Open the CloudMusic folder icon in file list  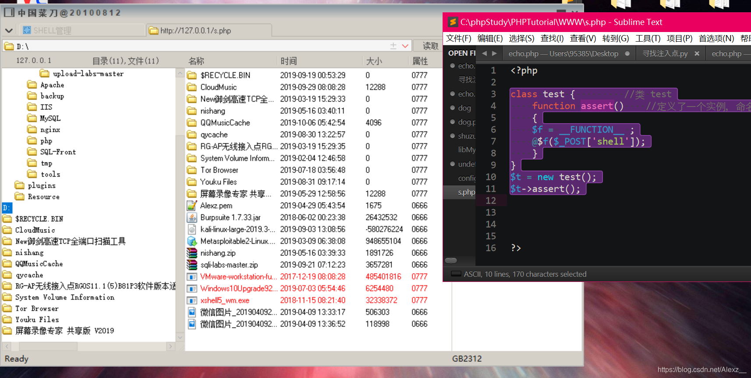coord(191,87)
